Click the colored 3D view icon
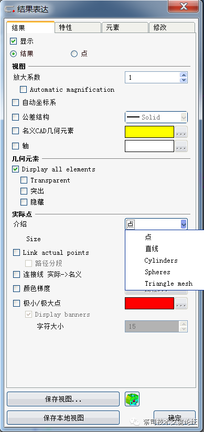The image size is (204, 432). coord(132,399)
